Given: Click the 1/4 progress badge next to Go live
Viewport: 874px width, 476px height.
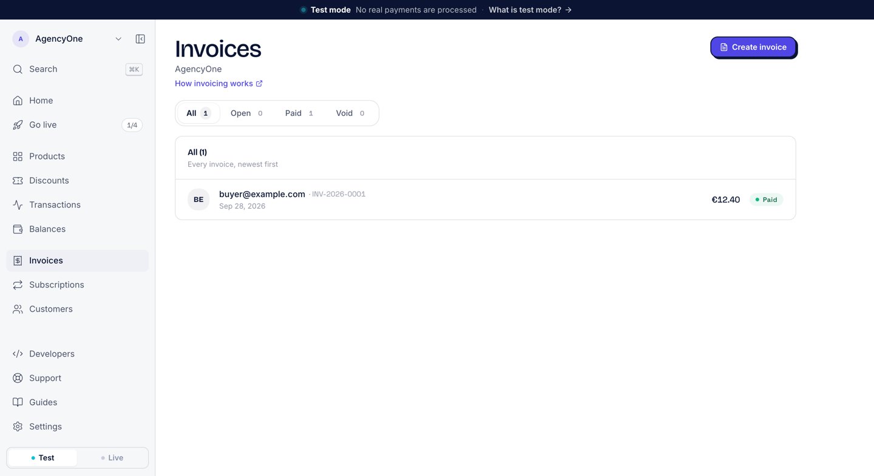Looking at the screenshot, I should pyautogui.click(x=132, y=125).
